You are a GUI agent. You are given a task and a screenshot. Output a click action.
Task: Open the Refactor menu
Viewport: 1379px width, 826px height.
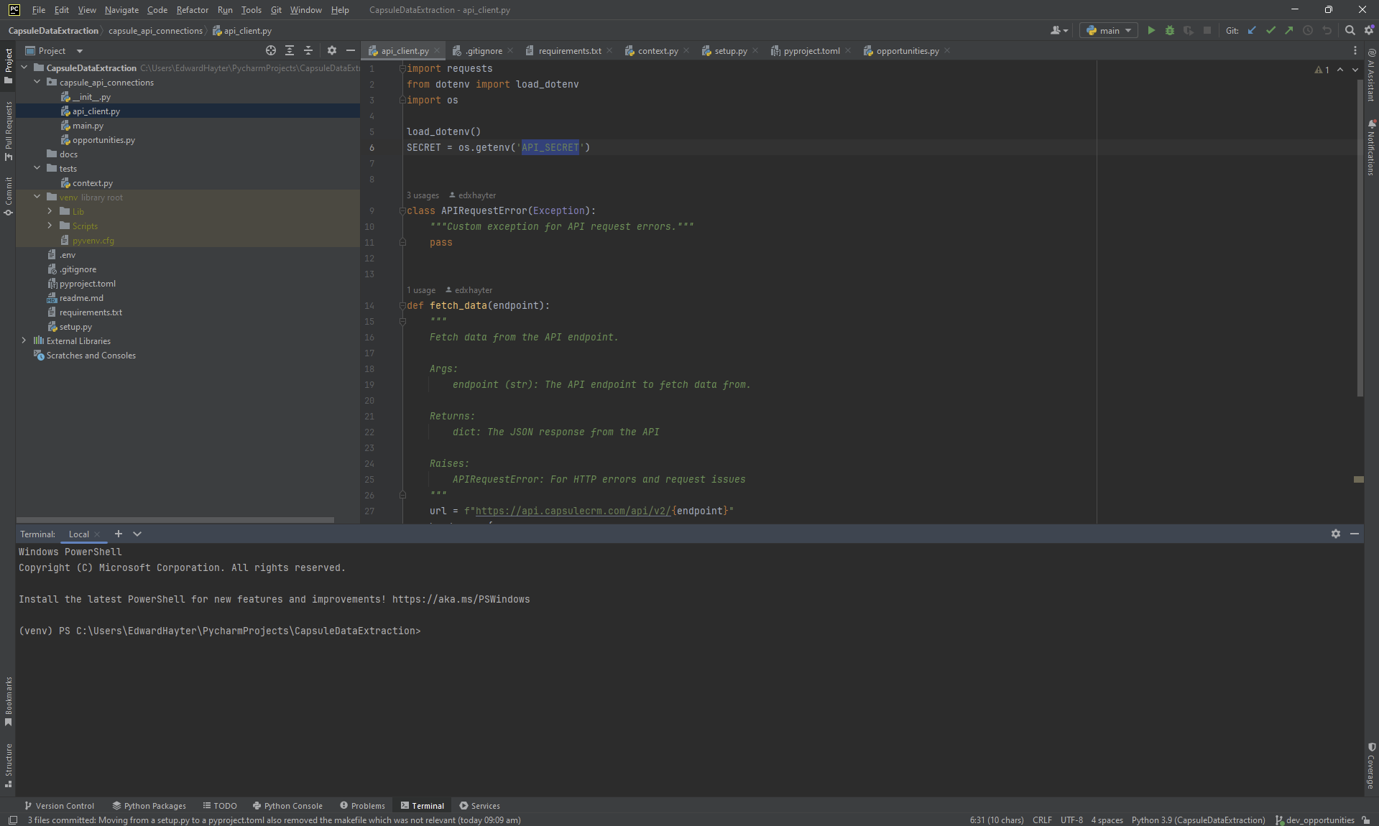(x=192, y=10)
